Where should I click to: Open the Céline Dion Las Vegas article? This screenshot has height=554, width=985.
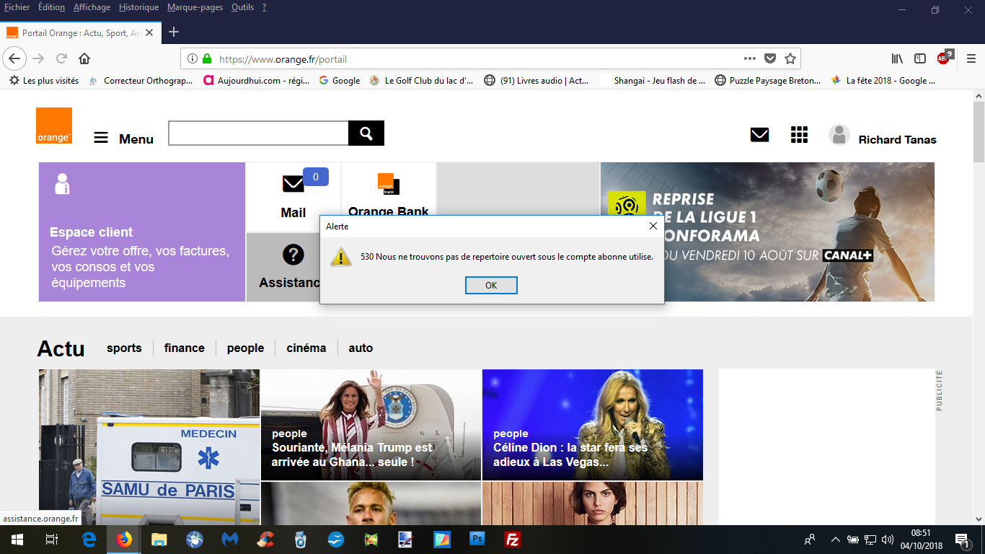tap(593, 425)
